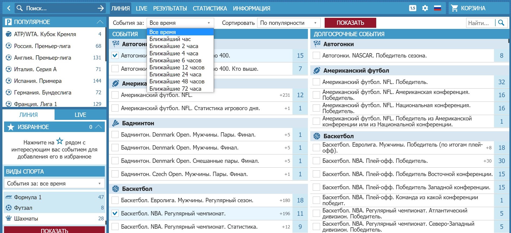This screenshot has height=233, width=511.
Task: Open Шахматы sport link
Action: pyautogui.click(x=26, y=218)
